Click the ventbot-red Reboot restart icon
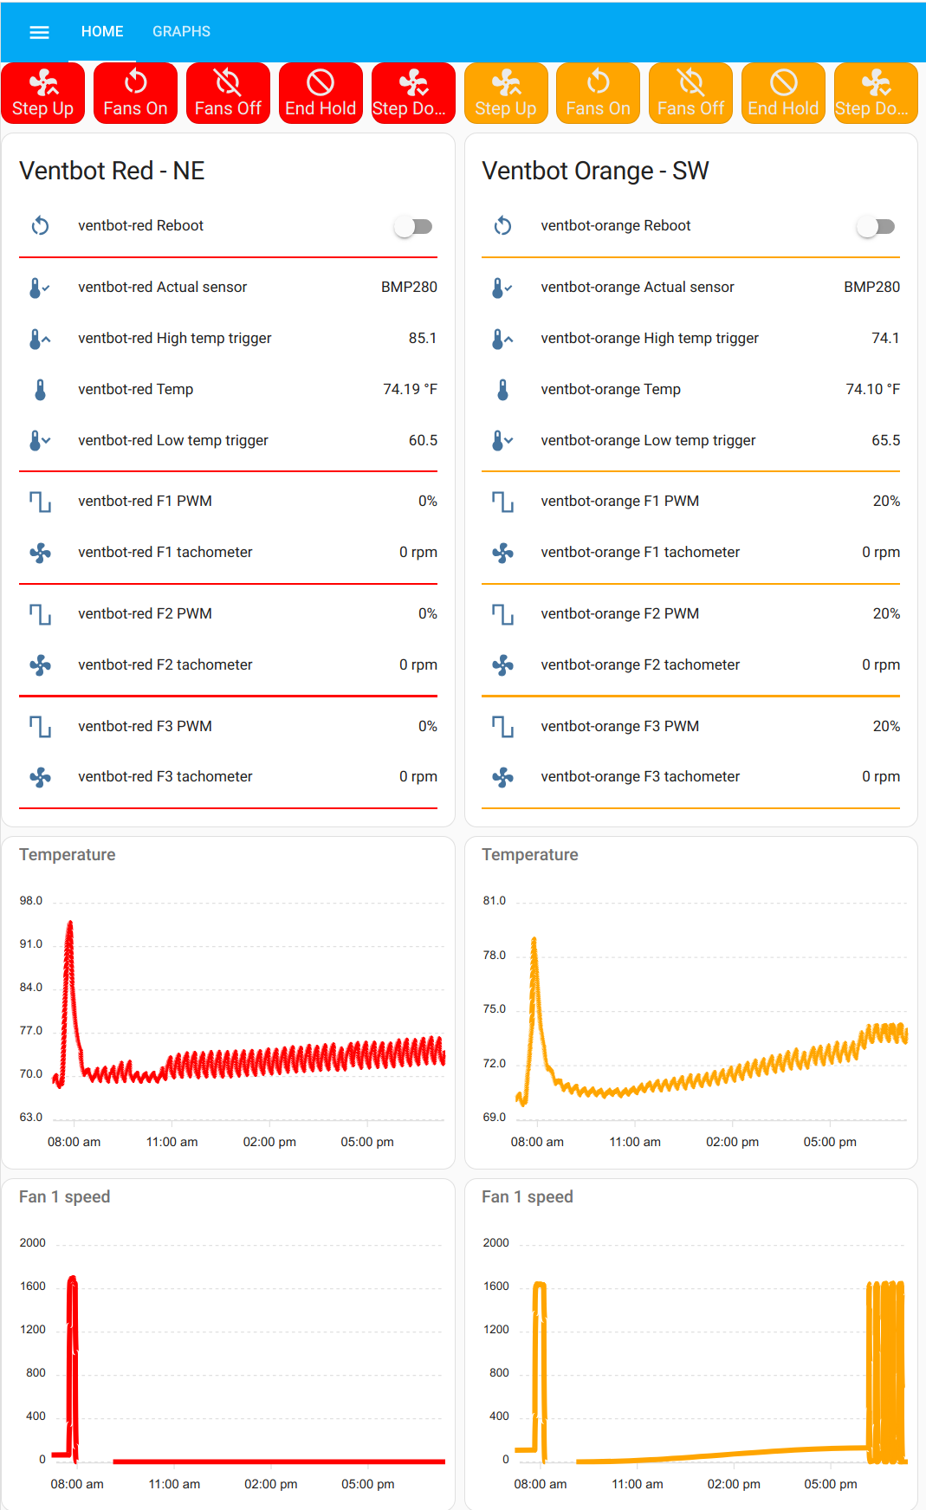The image size is (926, 1510). click(x=40, y=226)
